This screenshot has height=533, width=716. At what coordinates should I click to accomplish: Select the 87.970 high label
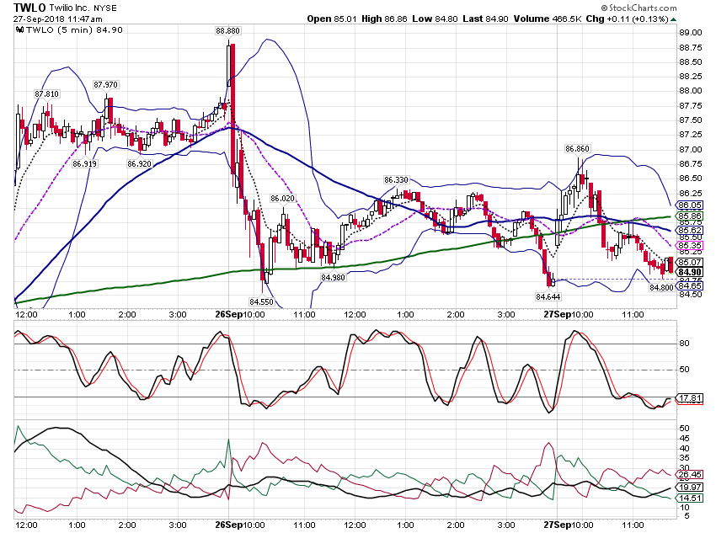pyautogui.click(x=105, y=84)
